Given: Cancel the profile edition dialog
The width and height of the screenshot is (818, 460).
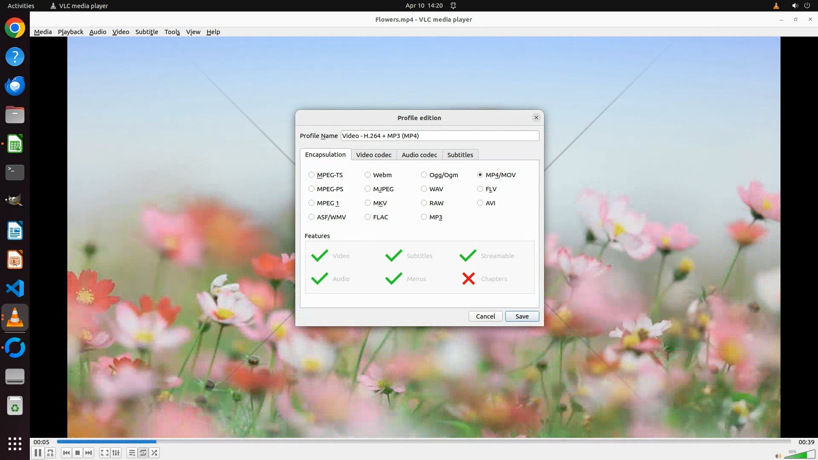Looking at the screenshot, I should pos(485,316).
